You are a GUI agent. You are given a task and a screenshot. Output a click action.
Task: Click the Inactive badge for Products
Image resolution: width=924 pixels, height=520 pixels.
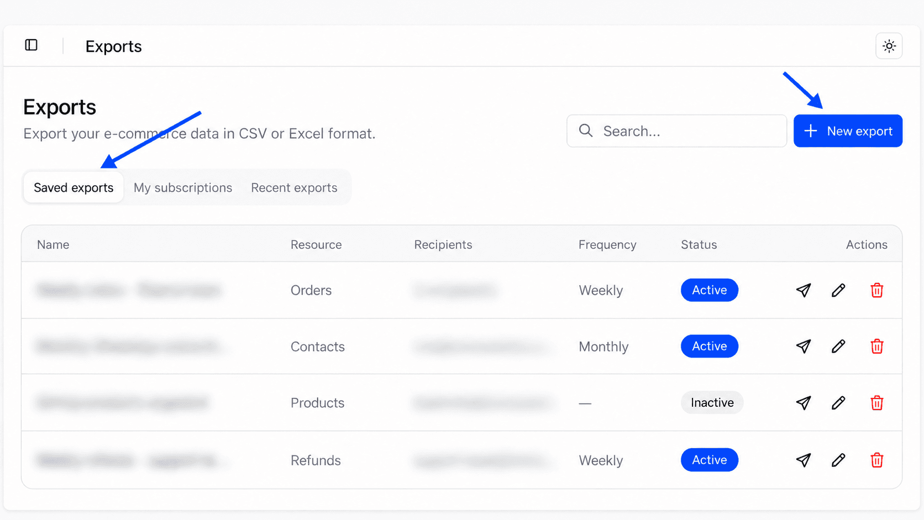pyautogui.click(x=712, y=403)
